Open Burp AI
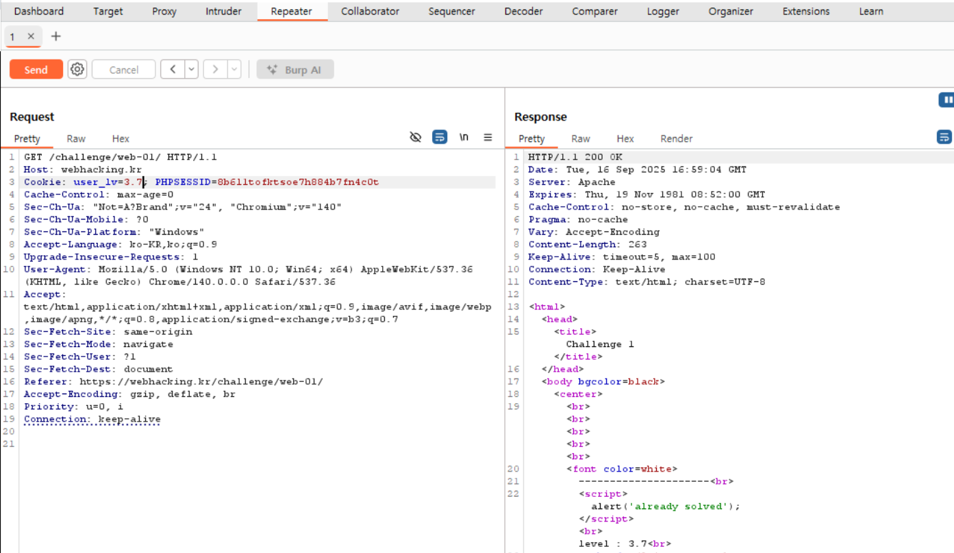 [x=295, y=69]
